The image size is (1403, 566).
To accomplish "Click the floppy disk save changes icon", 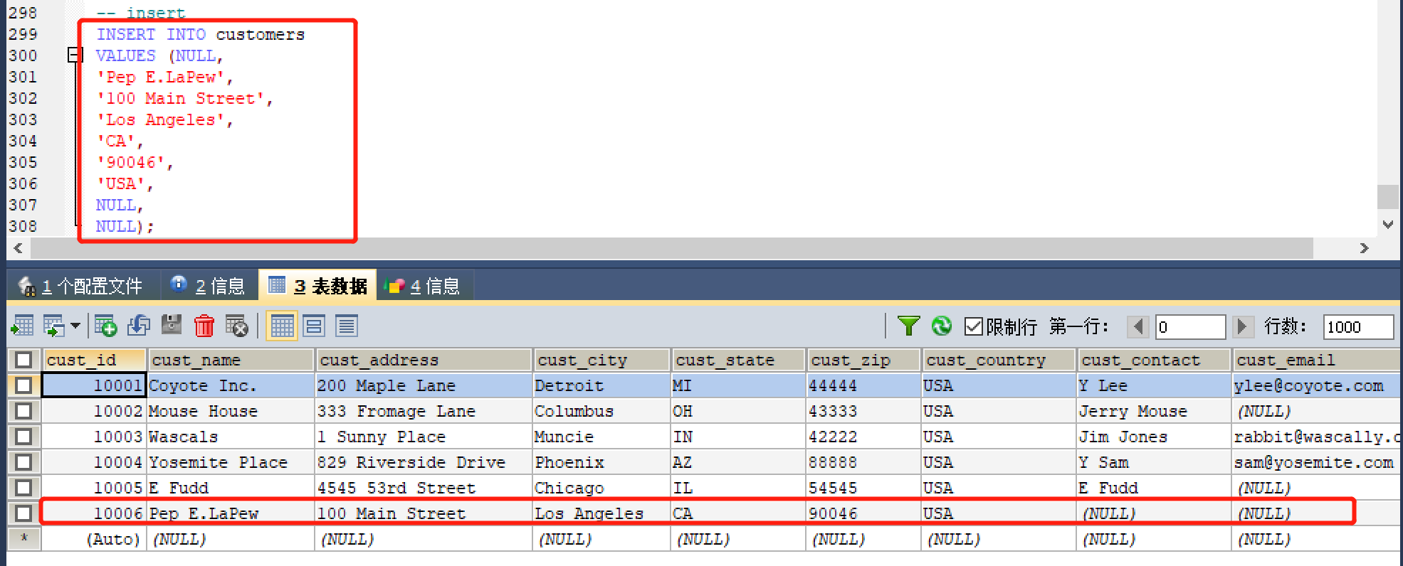I will (171, 326).
